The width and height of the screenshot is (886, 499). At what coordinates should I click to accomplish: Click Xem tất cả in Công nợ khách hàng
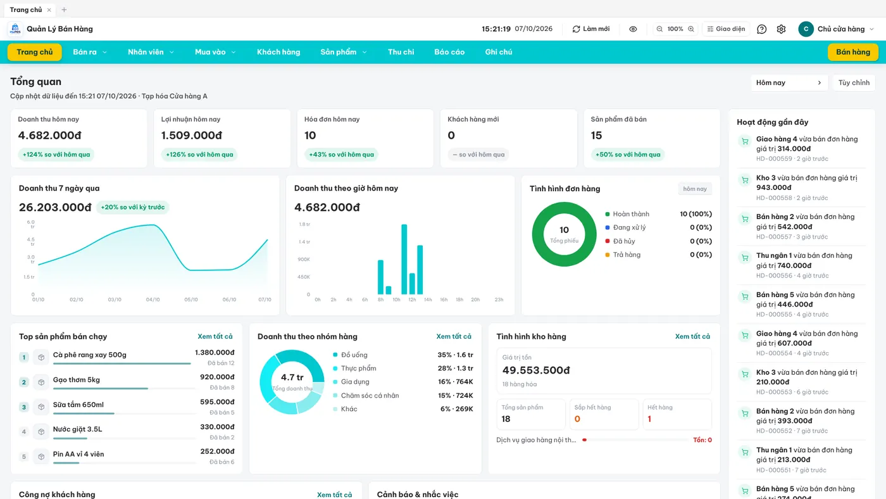[335, 494]
